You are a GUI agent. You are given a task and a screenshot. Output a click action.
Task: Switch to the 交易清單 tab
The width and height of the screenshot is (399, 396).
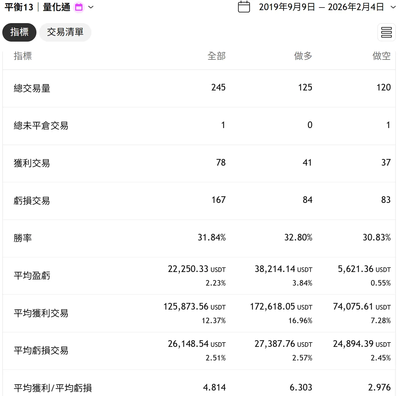pos(65,32)
